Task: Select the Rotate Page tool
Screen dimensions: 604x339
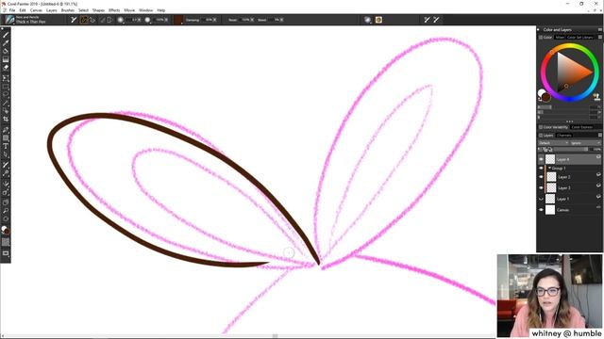Action: (x=6, y=219)
